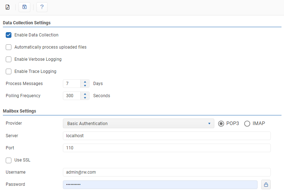Click the Server field containing localhost

point(166,136)
